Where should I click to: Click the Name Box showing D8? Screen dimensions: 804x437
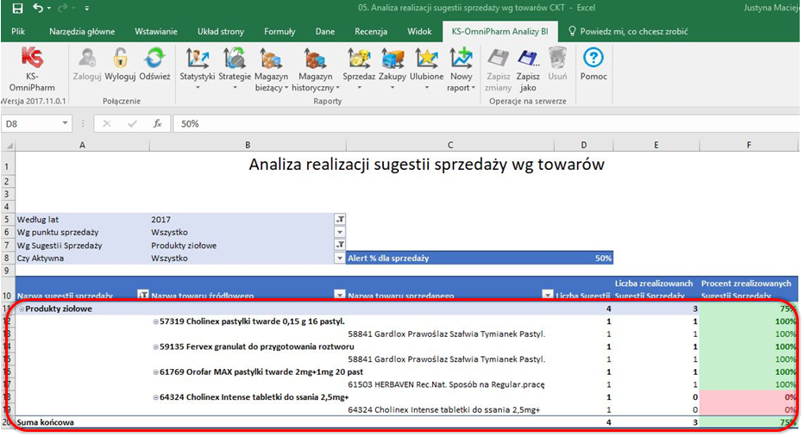(31, 123)
